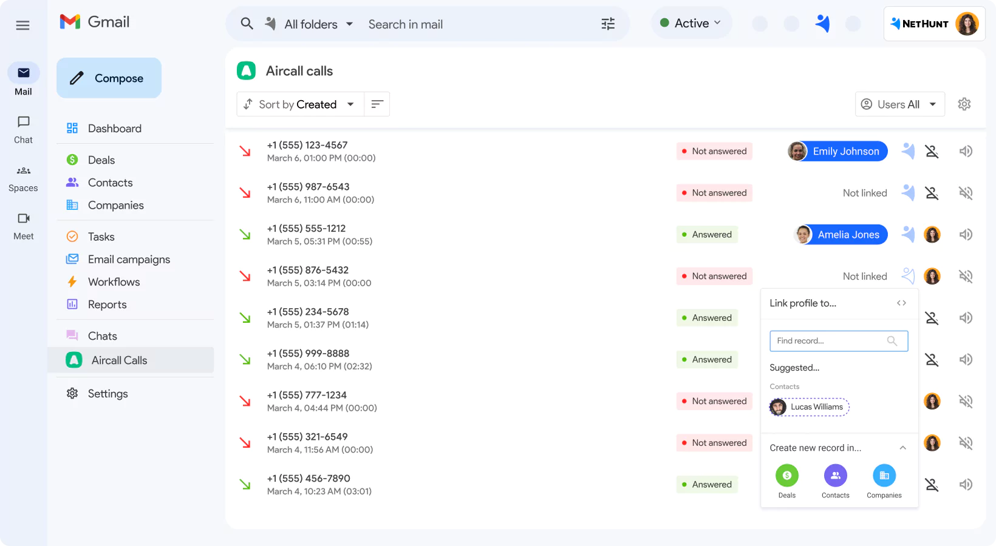Click the Compose button
This screenshot has height=546, width=996.
tap(109, 78)
